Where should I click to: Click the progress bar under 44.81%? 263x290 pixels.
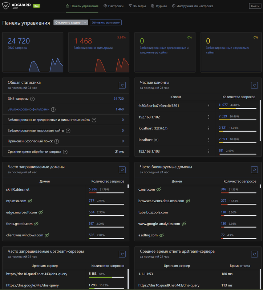pos(238,108)
